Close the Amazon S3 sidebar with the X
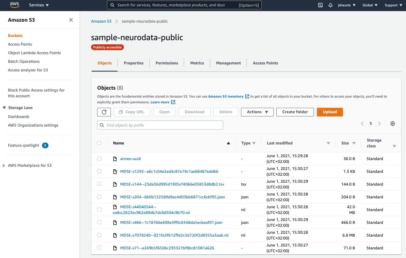This screenshot has height=258, width=406. pos(71,19)
